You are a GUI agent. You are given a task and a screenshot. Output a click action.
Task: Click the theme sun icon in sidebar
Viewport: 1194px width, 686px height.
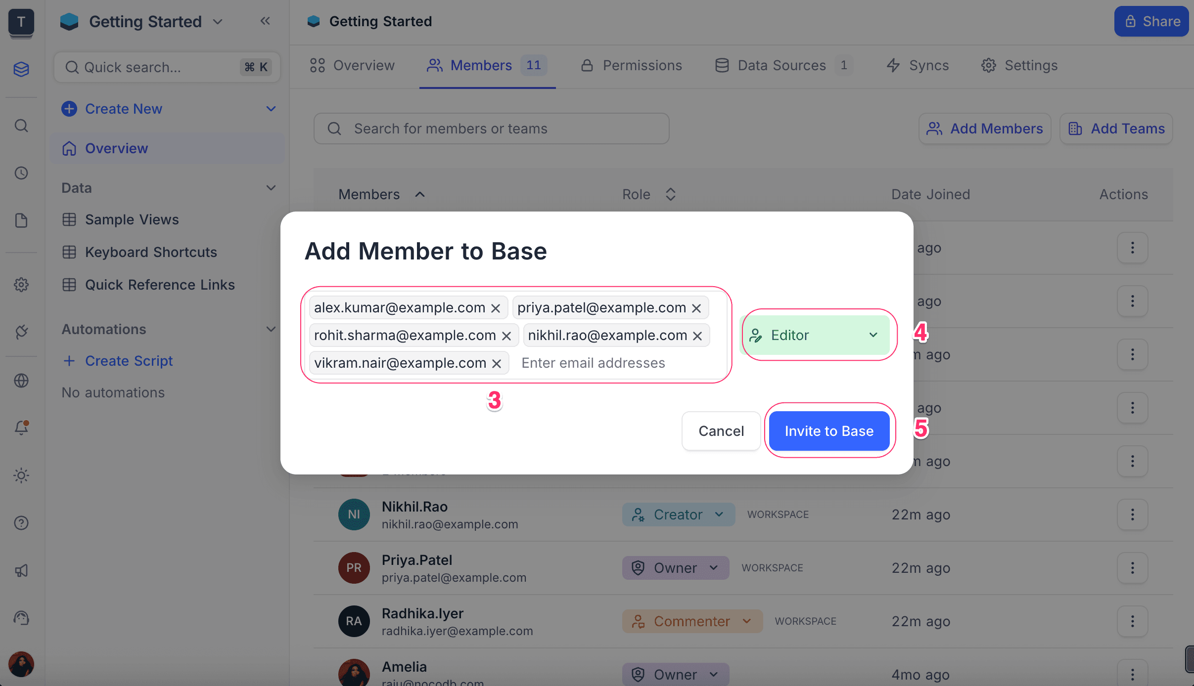point(21,475)
